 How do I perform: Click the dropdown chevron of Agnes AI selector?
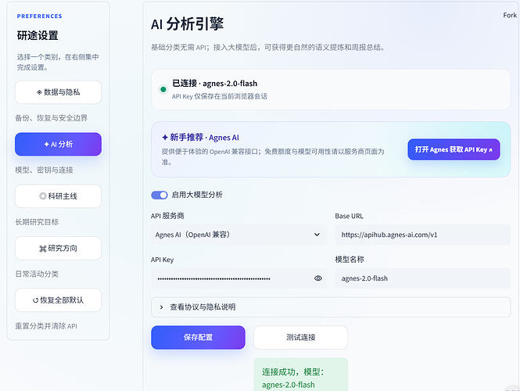[x=317, y=235]
